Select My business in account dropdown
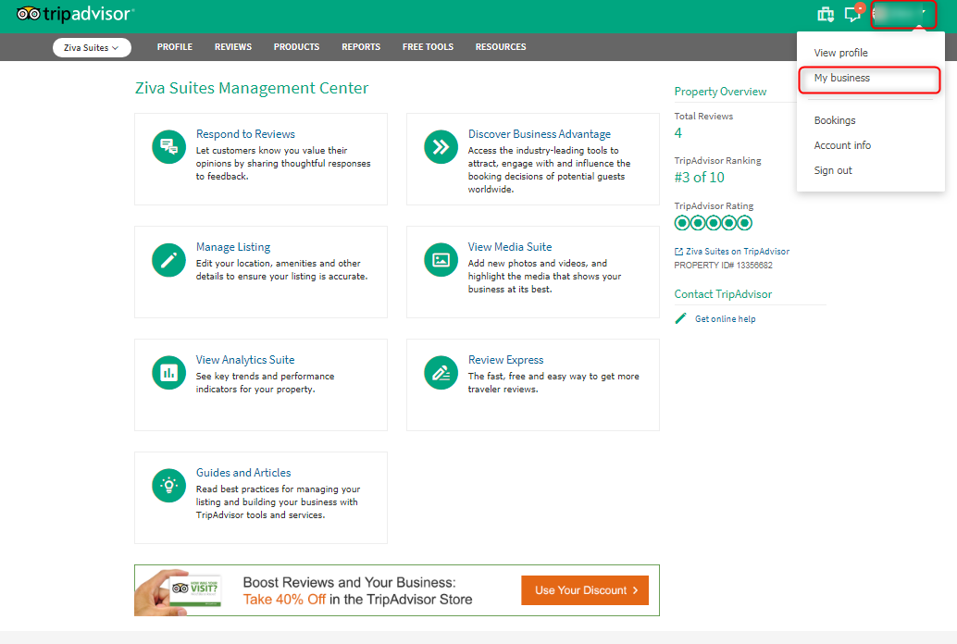The width and height of the screenshot is (957, 644). tap(841, 78)
